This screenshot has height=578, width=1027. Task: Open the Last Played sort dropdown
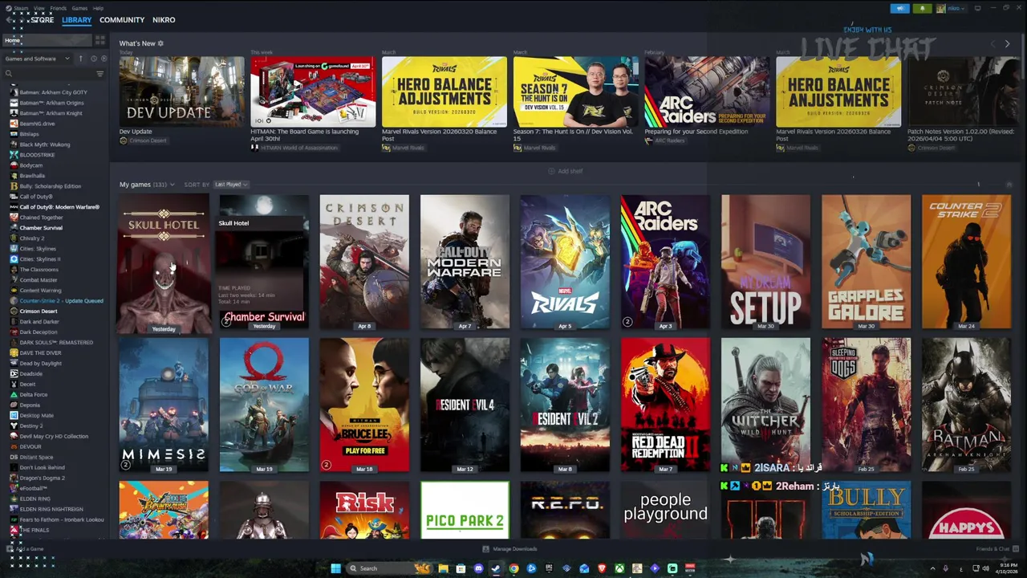(231, 185)
